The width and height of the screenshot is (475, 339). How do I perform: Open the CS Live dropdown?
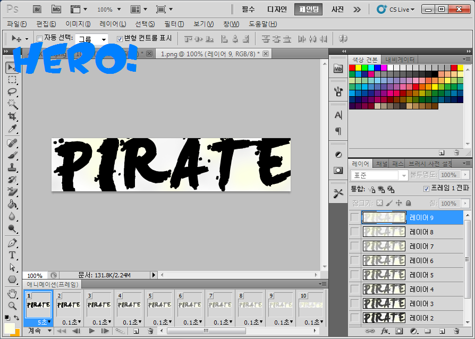(395, 10)
